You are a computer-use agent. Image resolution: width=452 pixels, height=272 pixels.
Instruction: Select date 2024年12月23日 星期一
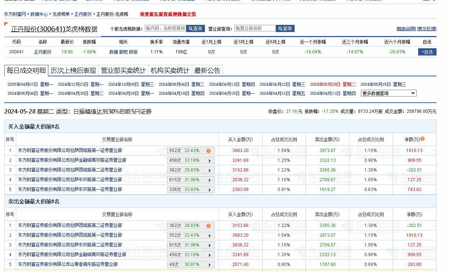point(81,85)
